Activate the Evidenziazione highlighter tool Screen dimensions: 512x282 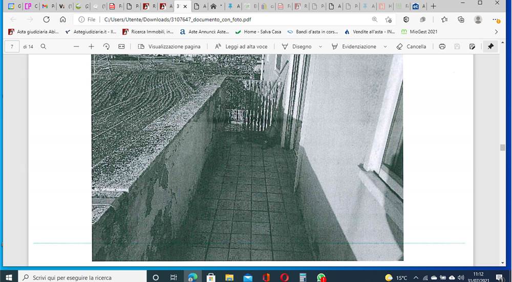coord(354,47)
